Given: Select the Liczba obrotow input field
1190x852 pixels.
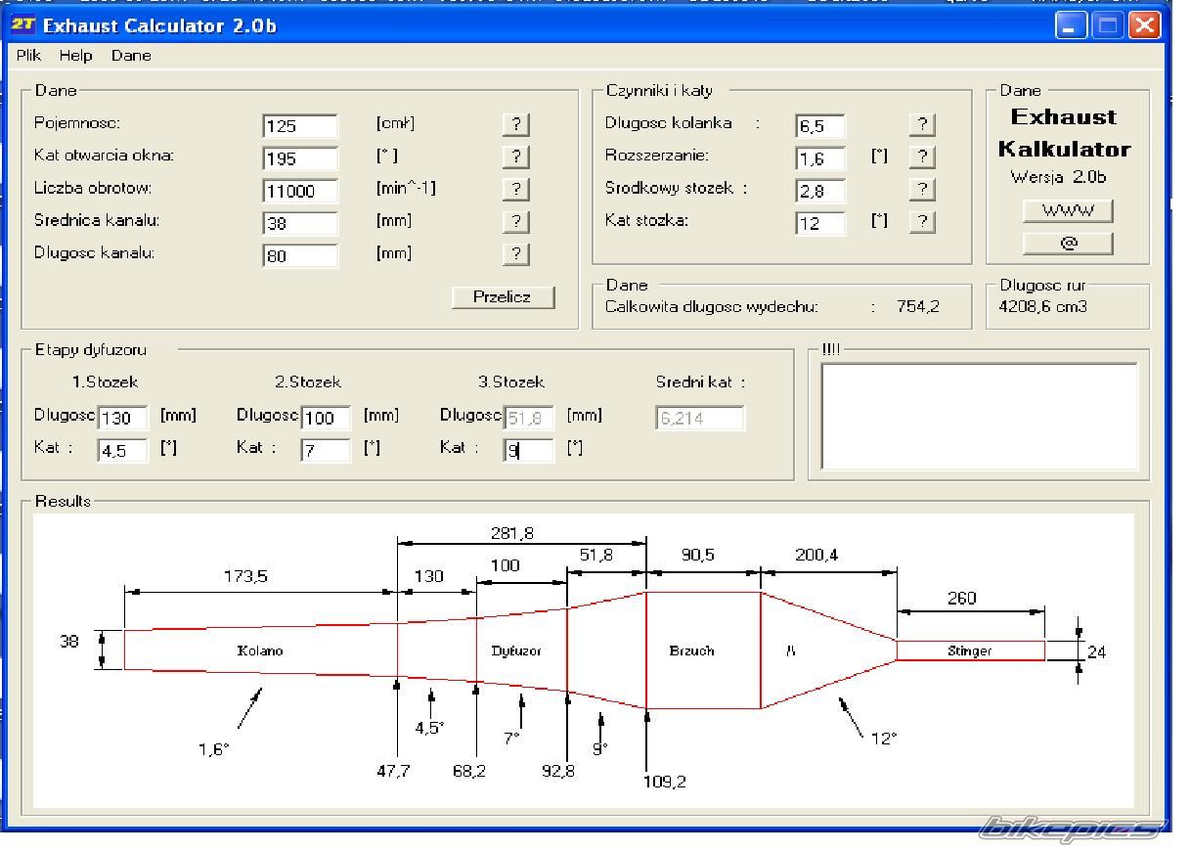Looking at the screenshot, I should click(300, 191).
